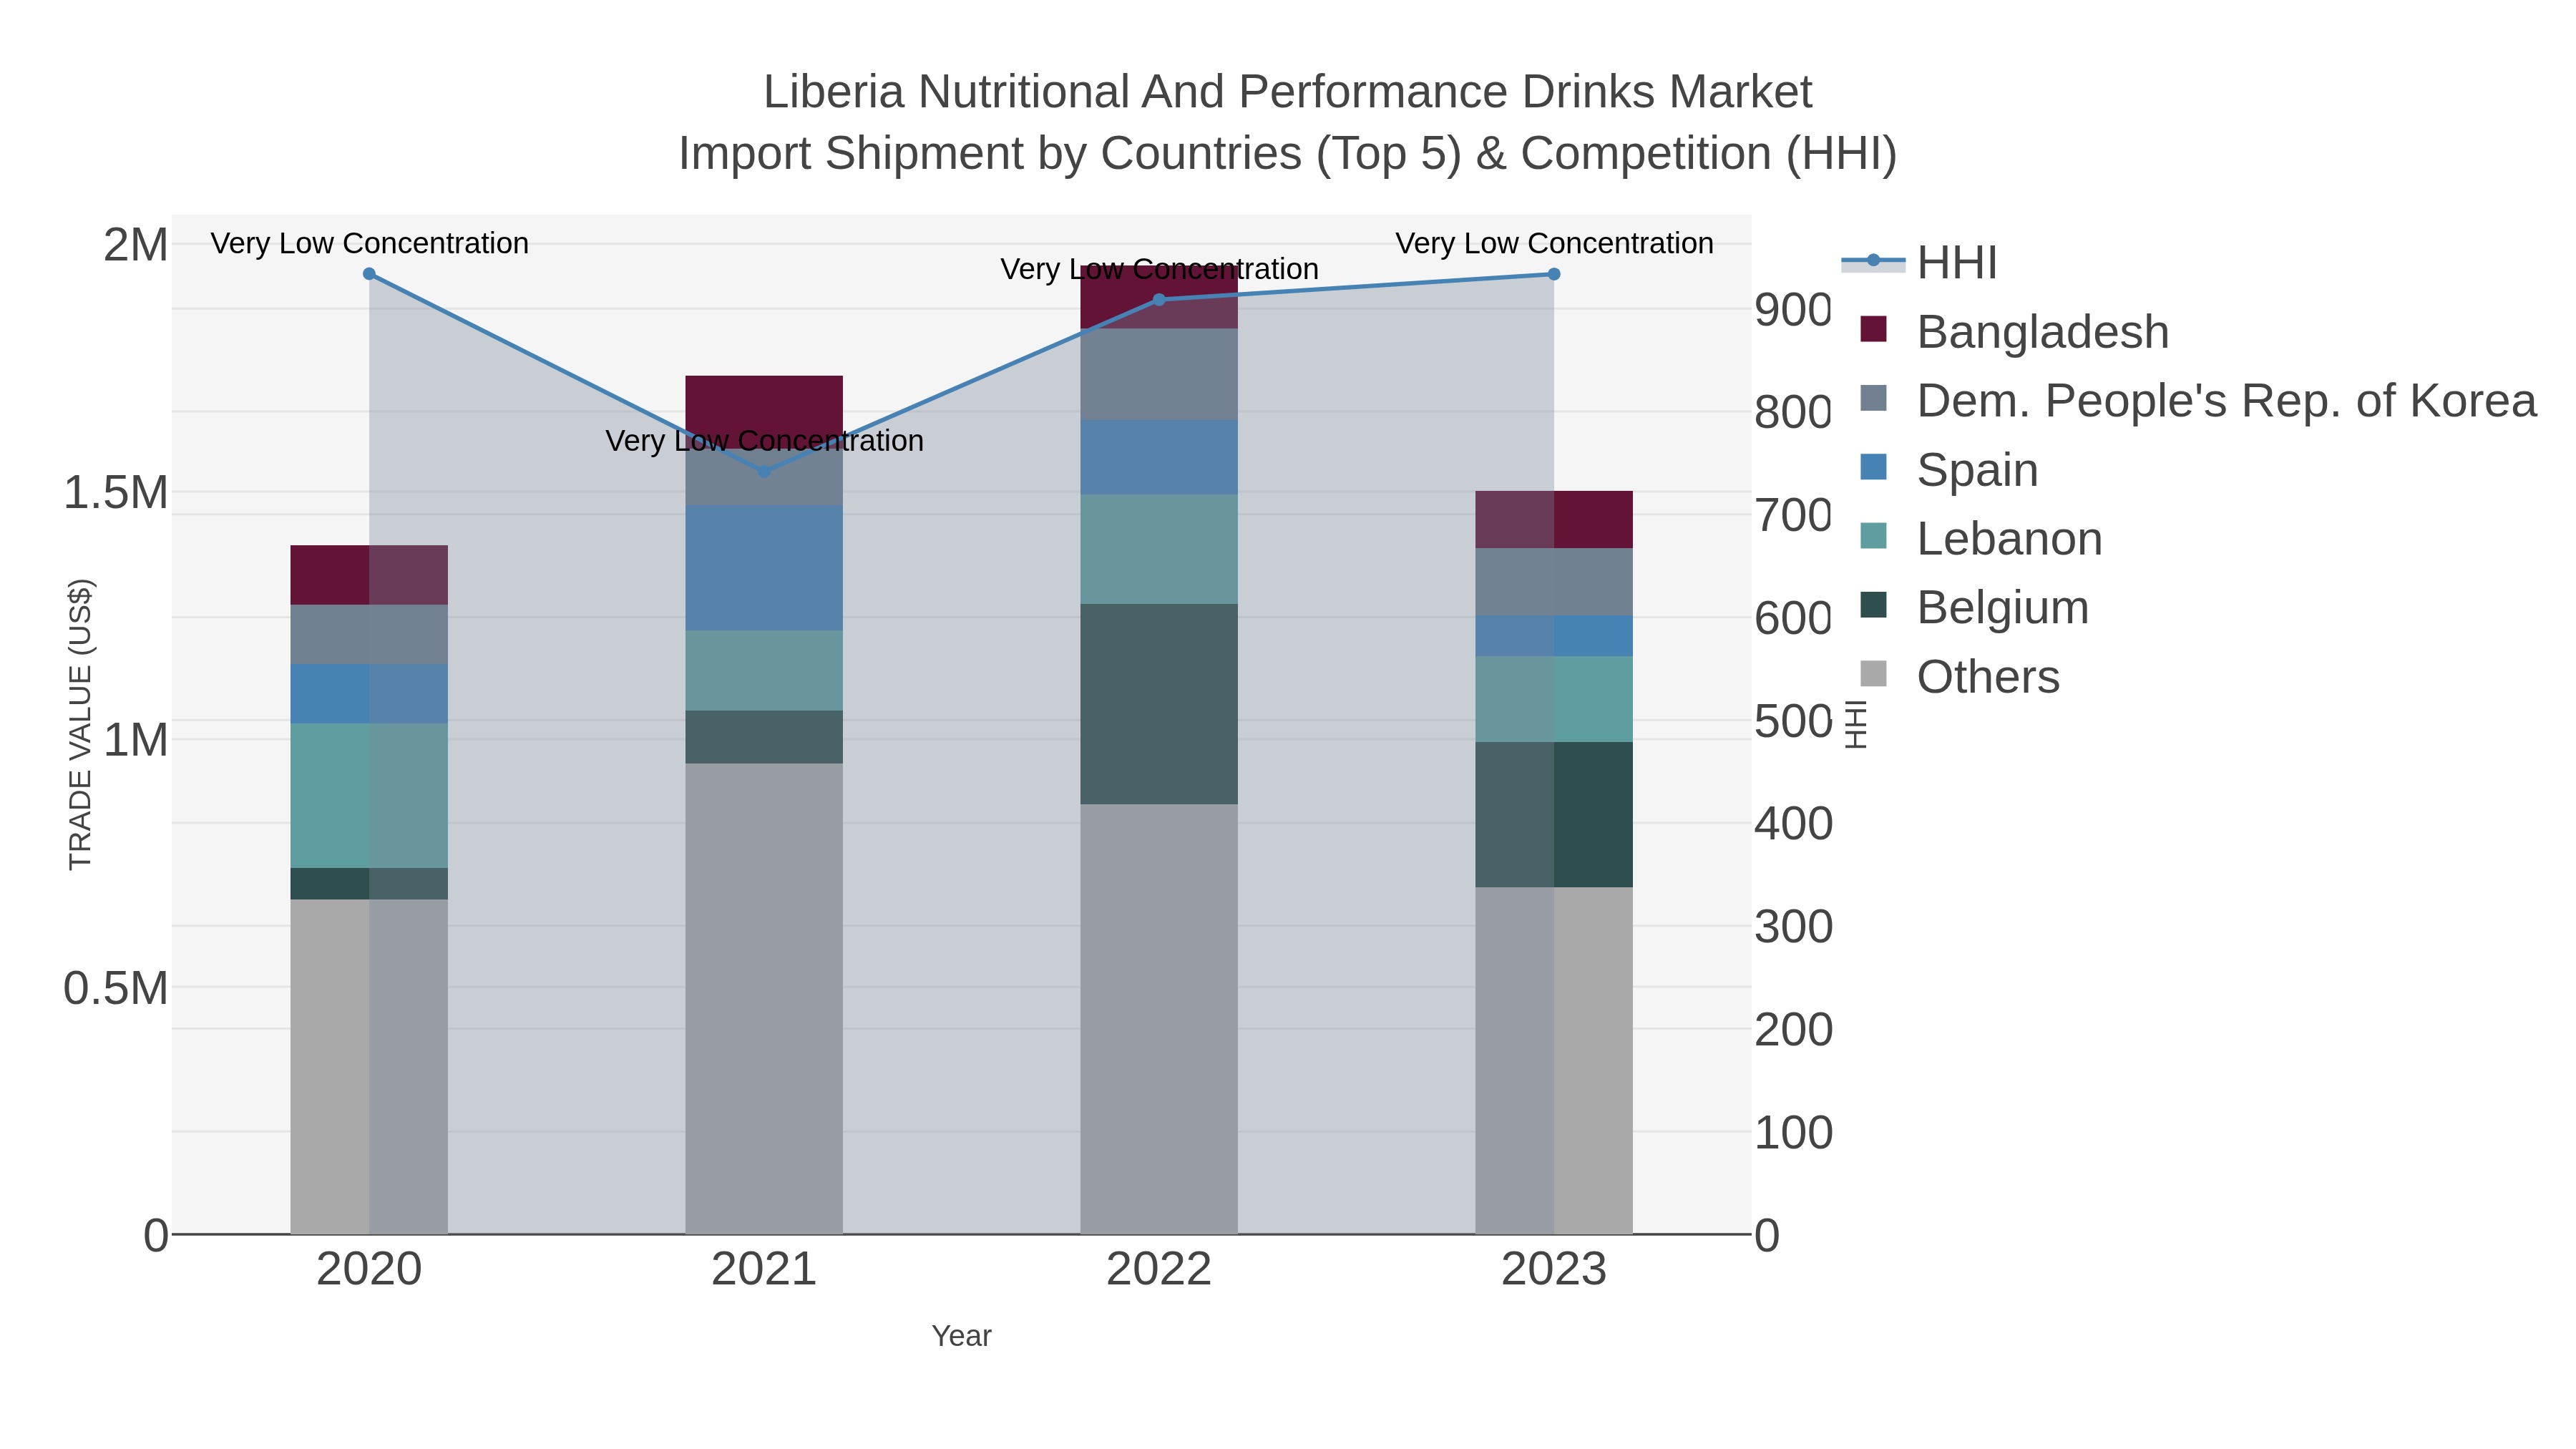
Task: Click the 'Very Low Concentration' label above 2023
Action: click(x=1554, y=243)
